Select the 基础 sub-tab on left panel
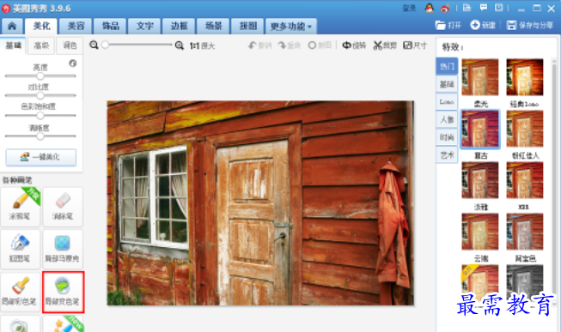561x332 pixels. pos(13,45)
